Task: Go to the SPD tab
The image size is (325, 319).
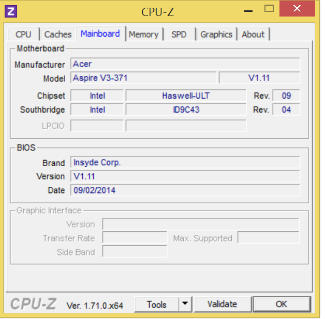Action: click(179, 34)
